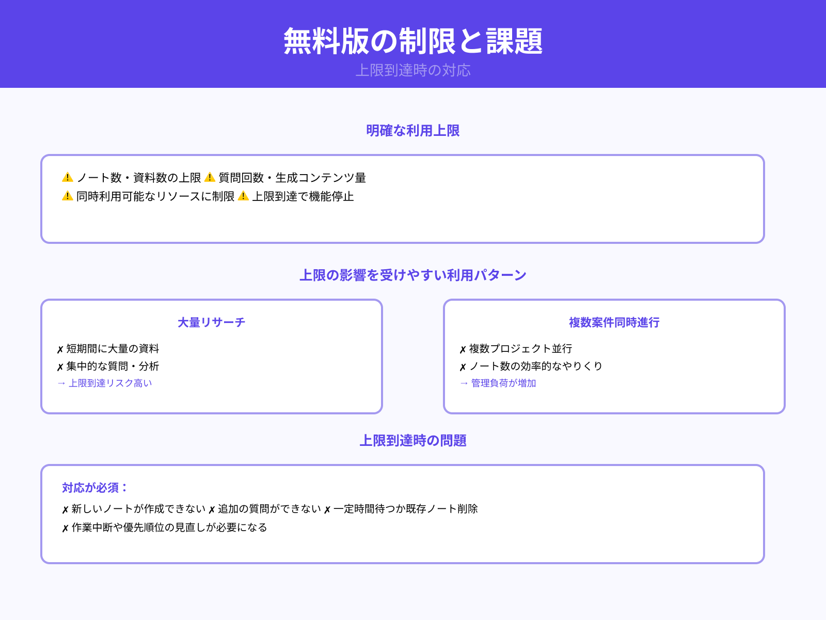The height and width of the screenshot is (620, 826).
Task: Click the warning icon before 質問回数・生成コンテンツ量
Action: (209, 178)
